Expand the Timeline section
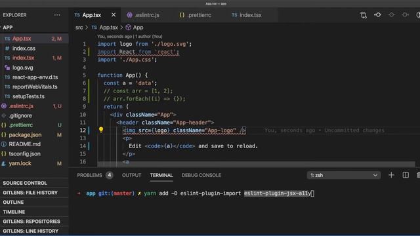This screenshot has height=236, width=420. click(x=34, y=212)
